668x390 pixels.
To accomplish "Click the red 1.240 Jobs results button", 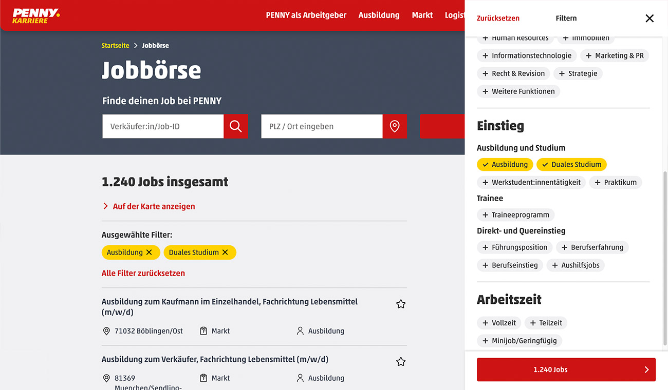I will (566, 369).
